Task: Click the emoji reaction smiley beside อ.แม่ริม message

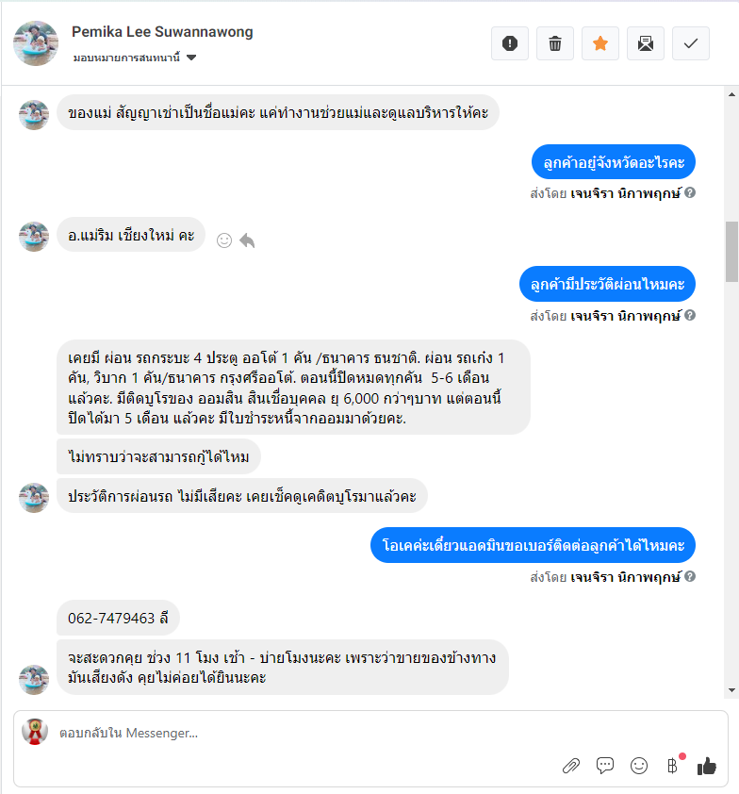Action: click(224, 240)
